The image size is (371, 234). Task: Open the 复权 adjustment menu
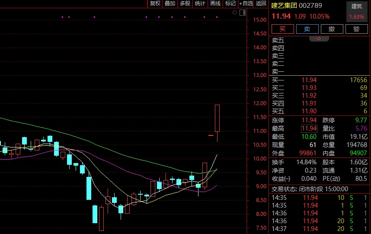tap(155, 3)
